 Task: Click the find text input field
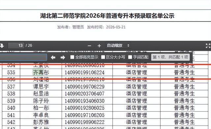(x=23, y=57)
